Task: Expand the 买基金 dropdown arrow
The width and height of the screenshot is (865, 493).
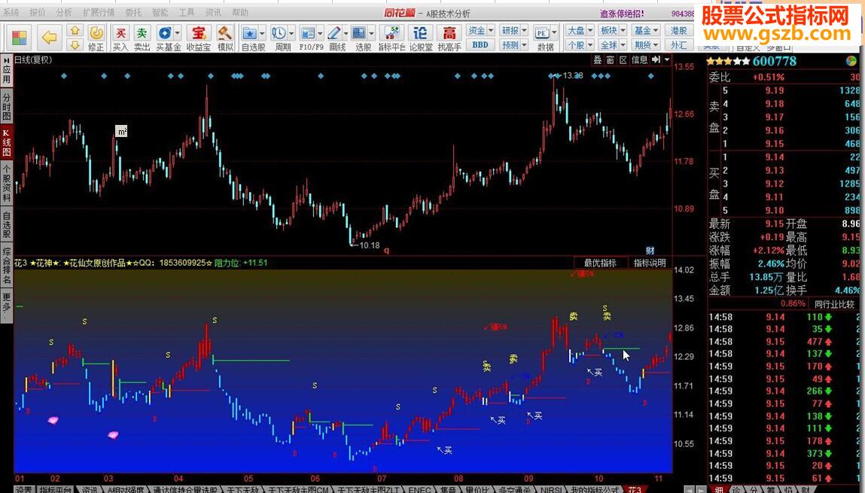Action: pos(178,32)
